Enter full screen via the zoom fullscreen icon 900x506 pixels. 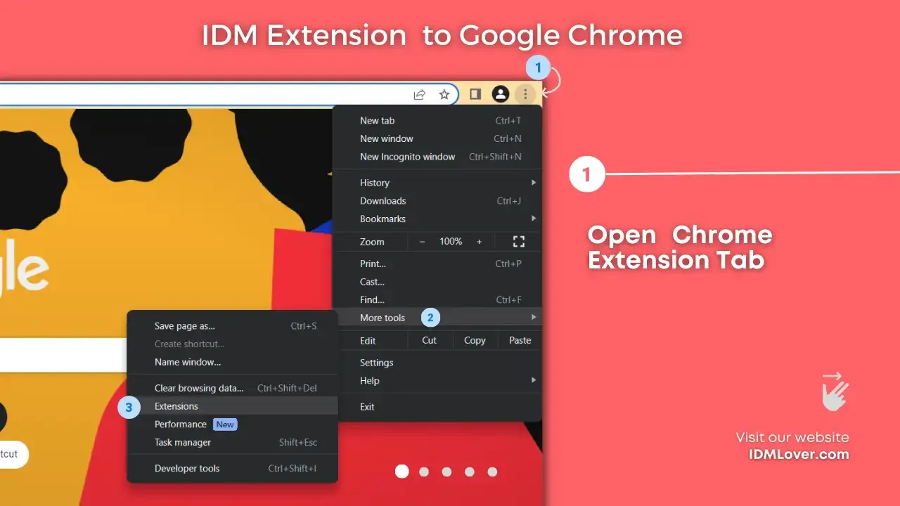point(518,241)
